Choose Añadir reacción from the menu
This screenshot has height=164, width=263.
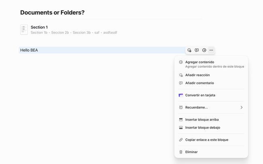(x=197, y=75)
